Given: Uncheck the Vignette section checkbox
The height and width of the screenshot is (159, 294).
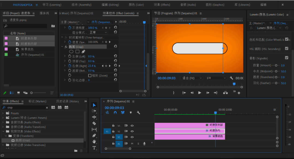Looking at the screenshot, I should pyautogui.click(x=287, y=58).
